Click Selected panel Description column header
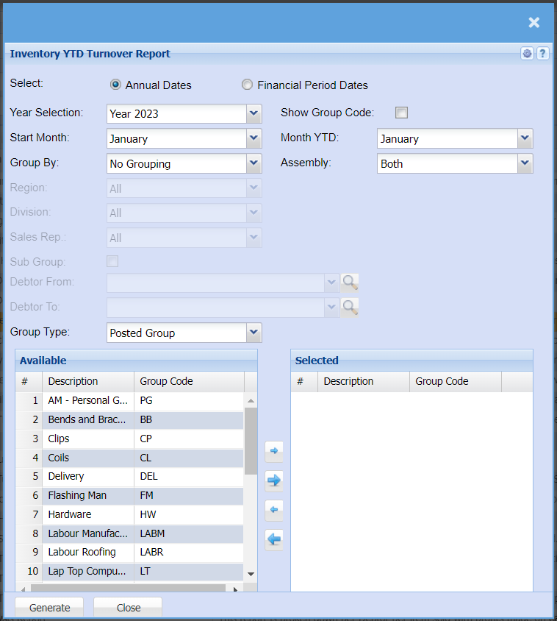 (364, 381)
